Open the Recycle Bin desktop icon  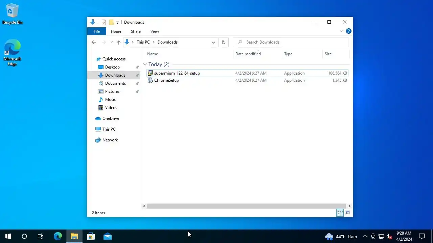click(x=13, y=14)
